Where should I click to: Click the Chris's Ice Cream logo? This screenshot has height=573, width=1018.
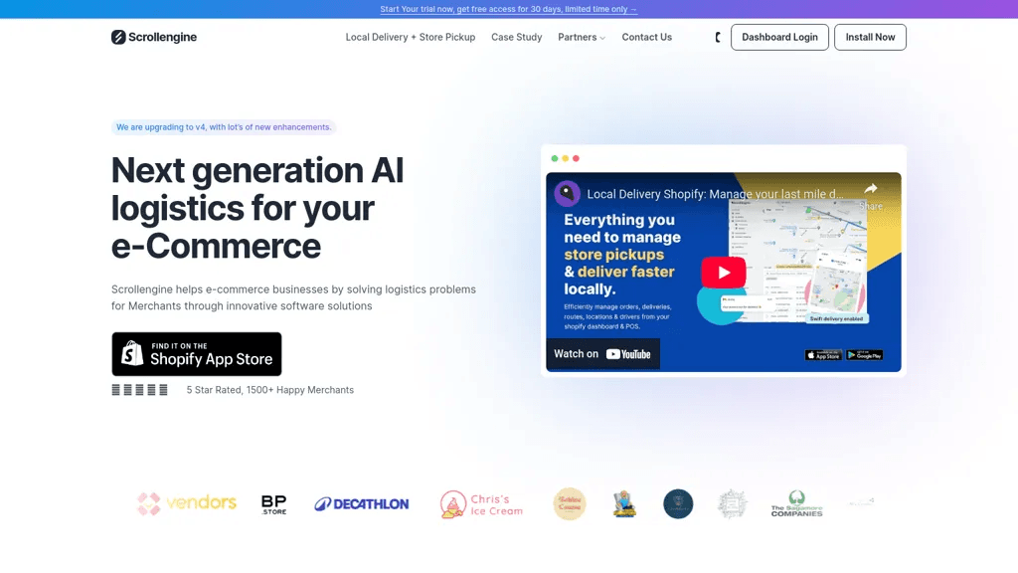tap(482, 504)
